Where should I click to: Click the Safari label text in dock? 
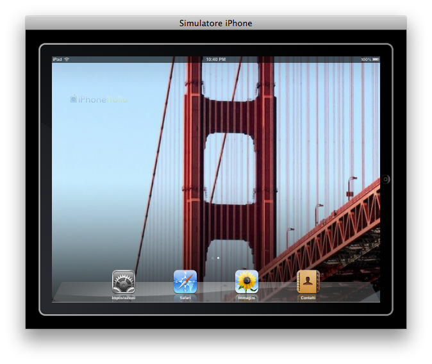[185, 298]
